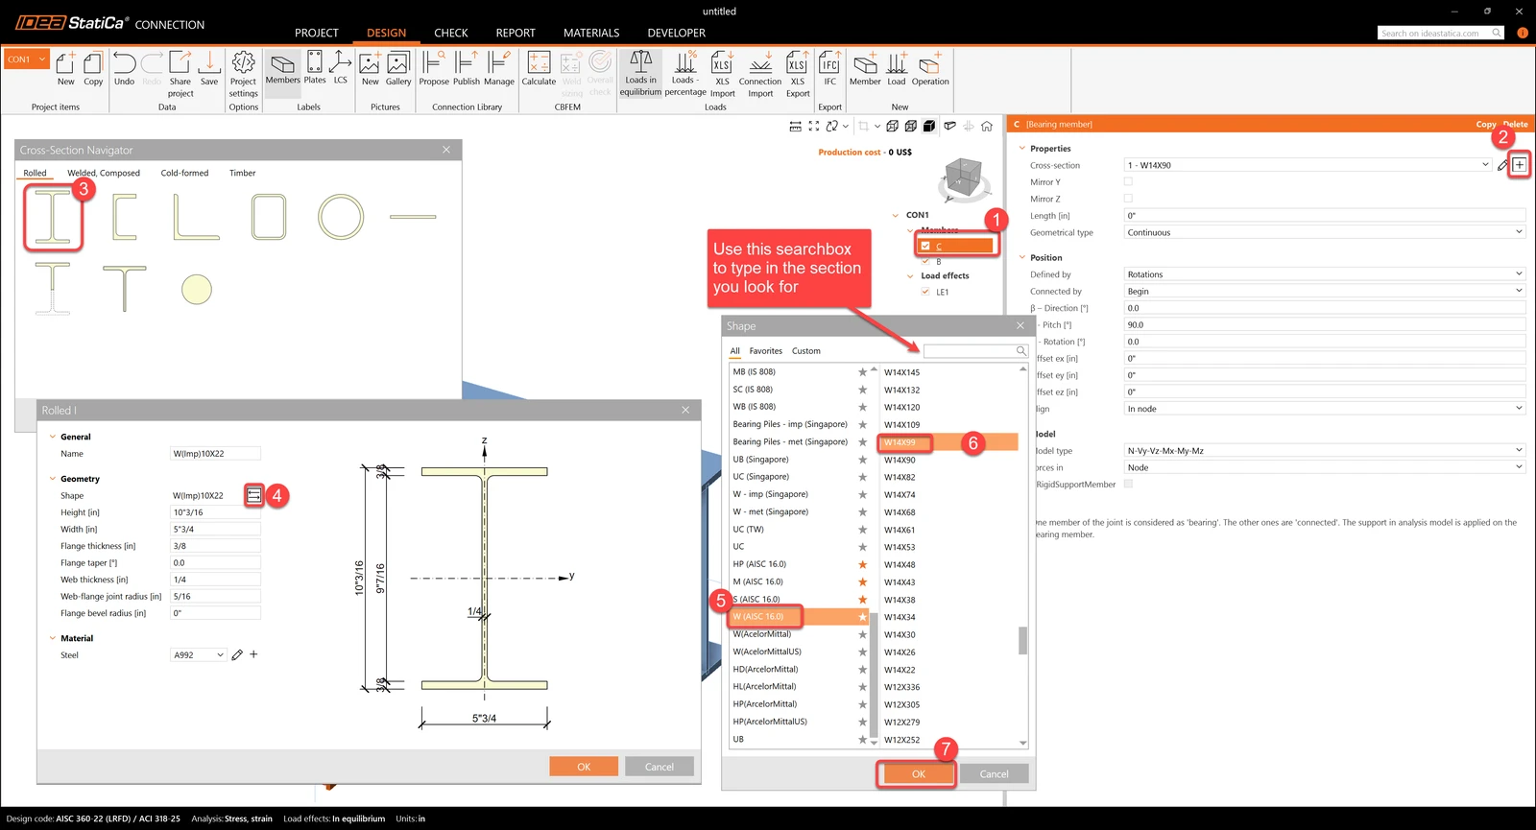Toggle checkbox for member B

[x=925, y=261]
